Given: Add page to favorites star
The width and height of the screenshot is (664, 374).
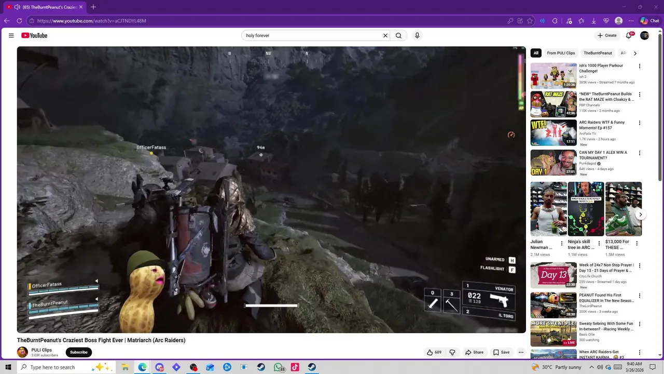Looking at the screenshot, I should click(530, 21).
